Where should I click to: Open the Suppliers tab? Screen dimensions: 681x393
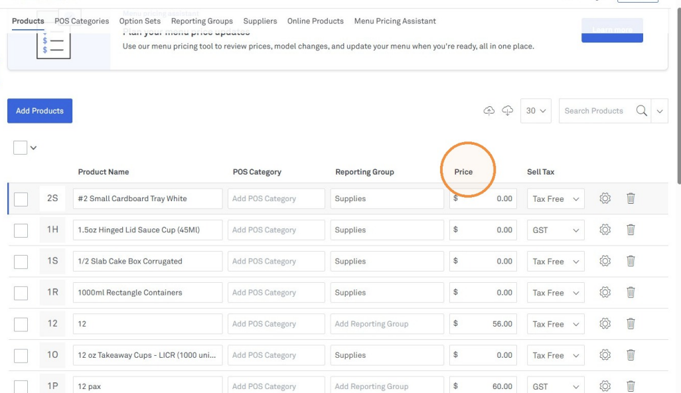pos(260,21)
